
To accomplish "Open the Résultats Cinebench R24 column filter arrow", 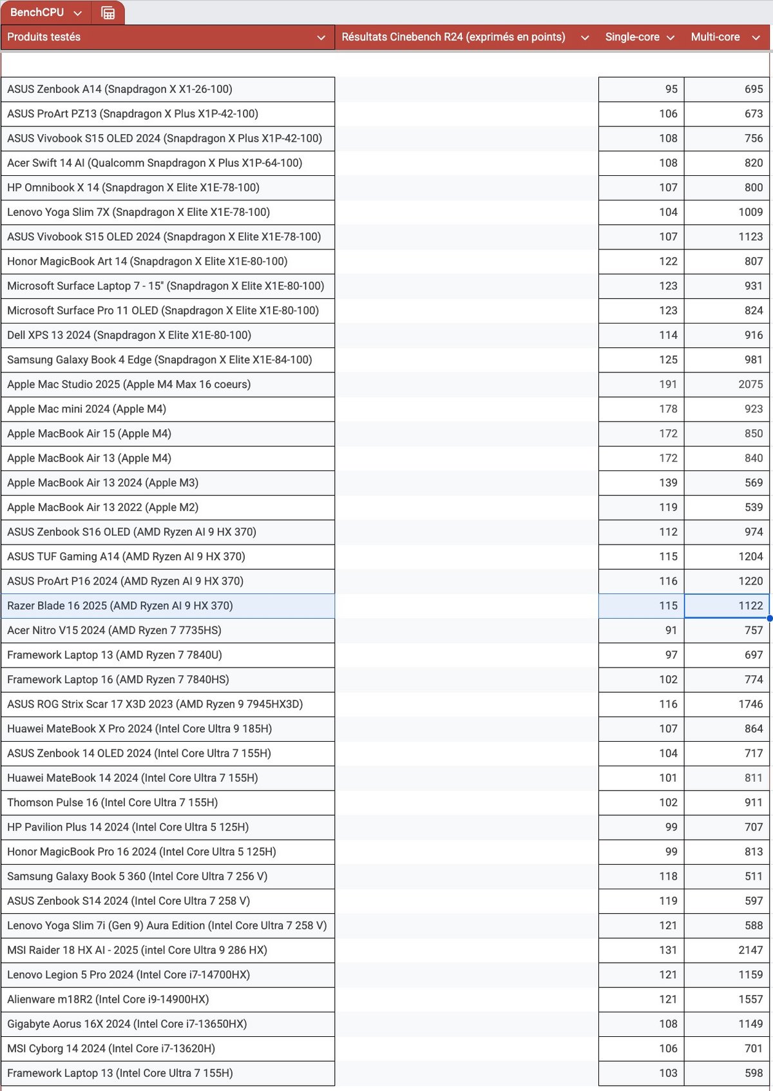I will pyautogui.click(x=585, y=37).
